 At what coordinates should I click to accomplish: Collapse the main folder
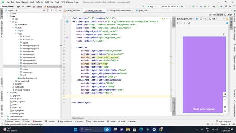click(13, 28)
